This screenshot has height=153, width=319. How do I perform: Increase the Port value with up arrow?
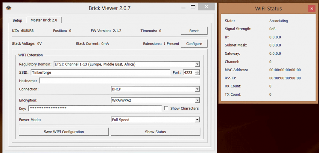click(x=197, y=71)
